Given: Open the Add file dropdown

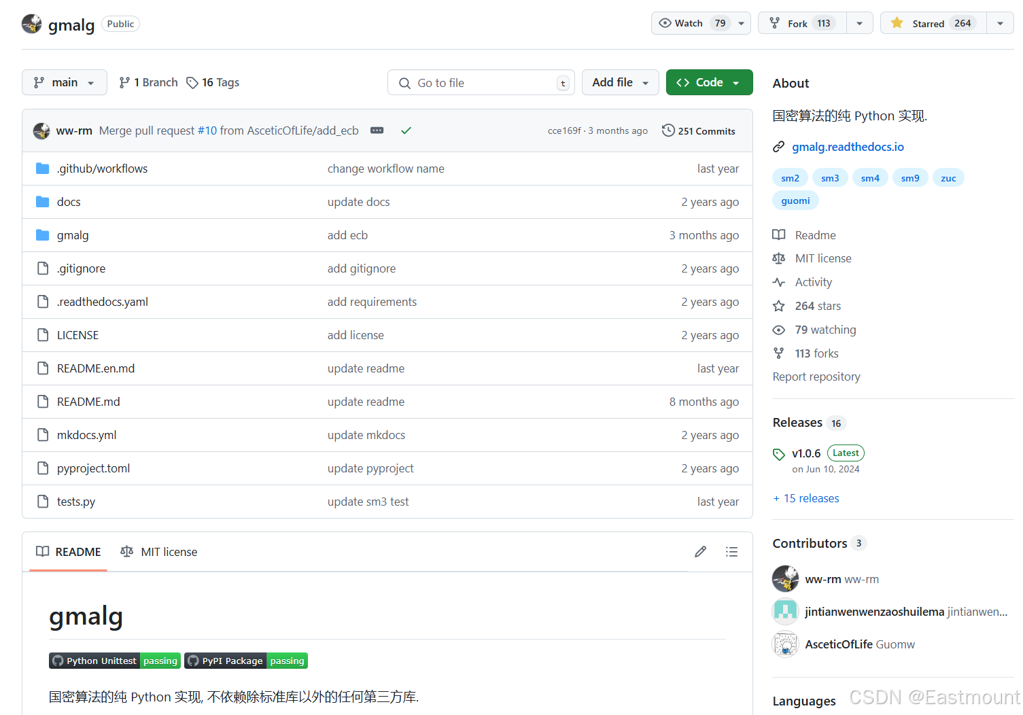Looking at the screenshot, I should [x=620, y=82].
